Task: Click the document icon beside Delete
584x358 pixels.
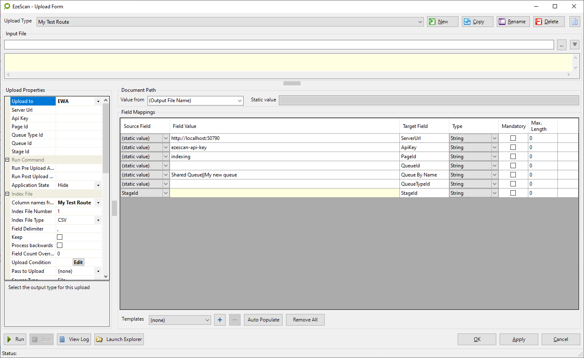Action: click(x=574, y=22)
